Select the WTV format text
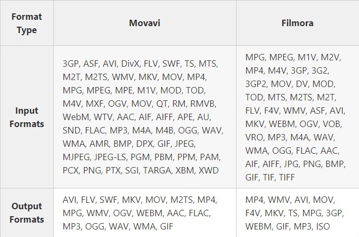The height and width of the screenshot is (237, 359). pos(100,117)
